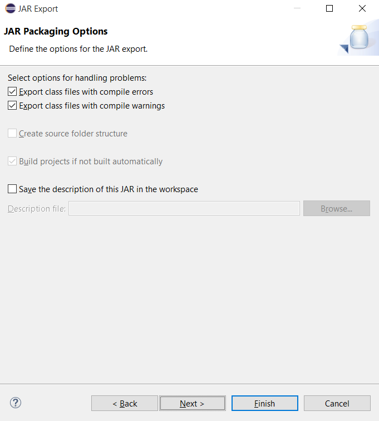Go to the previous page with Back
Screen dimensions: 379x421
click(x=125, y=403)
